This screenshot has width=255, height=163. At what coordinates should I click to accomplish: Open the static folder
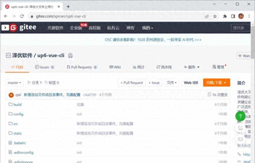click(x=18, y=133)
